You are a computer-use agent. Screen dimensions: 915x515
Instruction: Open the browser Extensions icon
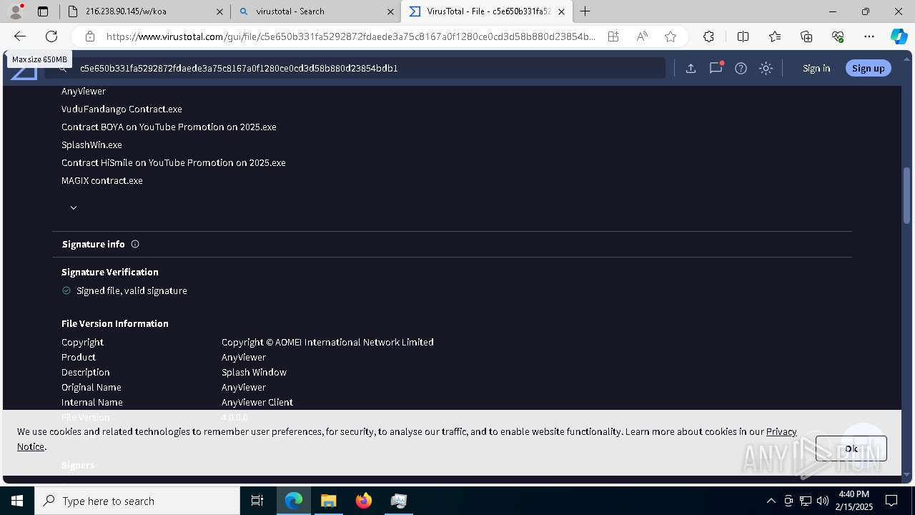pos(708,36)
